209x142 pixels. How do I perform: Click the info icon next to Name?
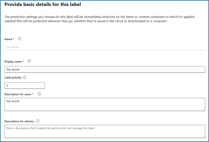click(x=20, y=39)
